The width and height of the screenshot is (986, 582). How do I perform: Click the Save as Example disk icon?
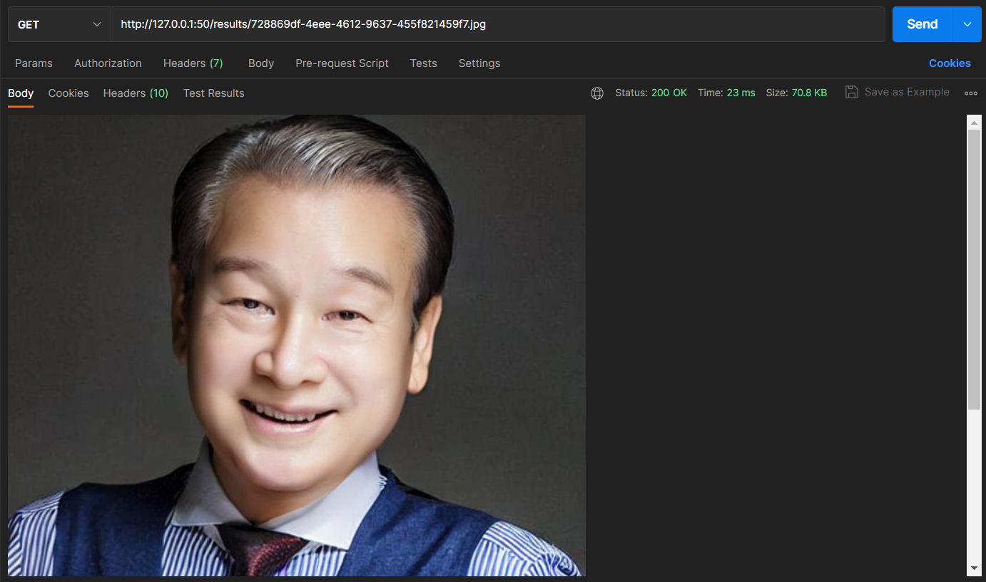(851, 92)
